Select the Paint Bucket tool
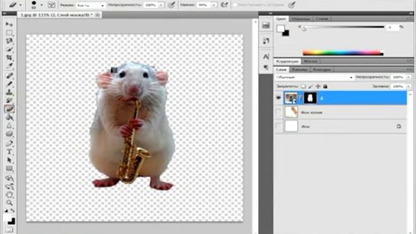416x234 pixels. 9,117
